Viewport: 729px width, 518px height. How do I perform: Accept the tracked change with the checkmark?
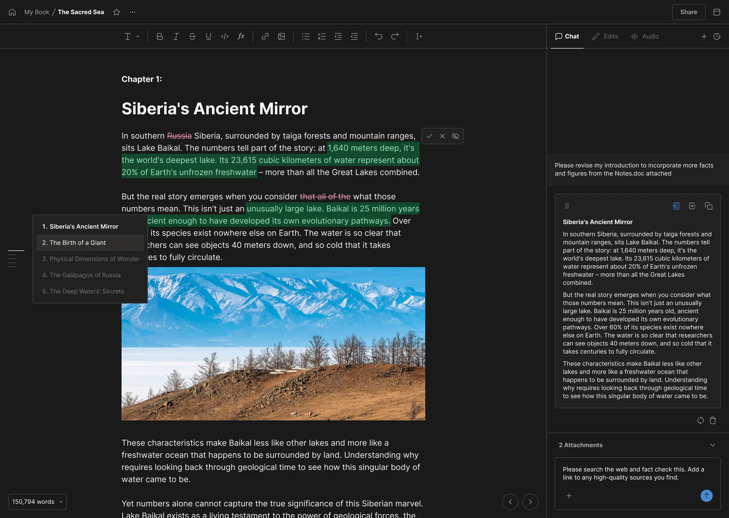click(430, 136)
